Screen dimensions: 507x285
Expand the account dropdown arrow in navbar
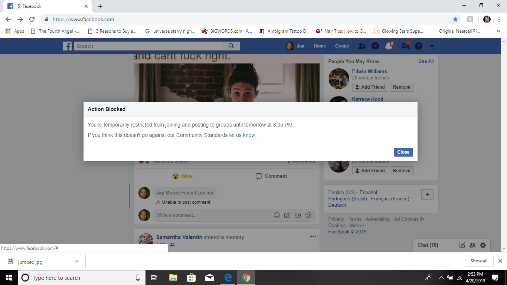[x=432, y=46]
